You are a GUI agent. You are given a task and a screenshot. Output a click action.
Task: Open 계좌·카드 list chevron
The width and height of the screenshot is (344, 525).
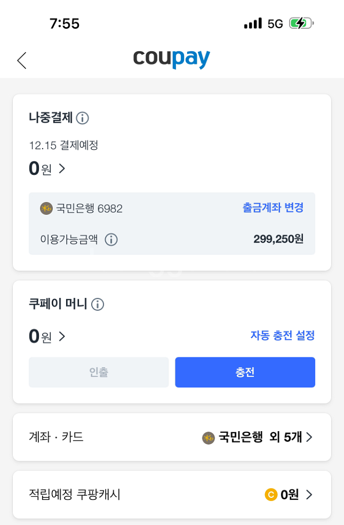click(x=309, y=437)
